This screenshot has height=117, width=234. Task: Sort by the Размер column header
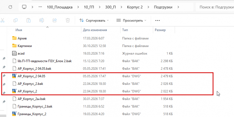[x=160, y=30]
